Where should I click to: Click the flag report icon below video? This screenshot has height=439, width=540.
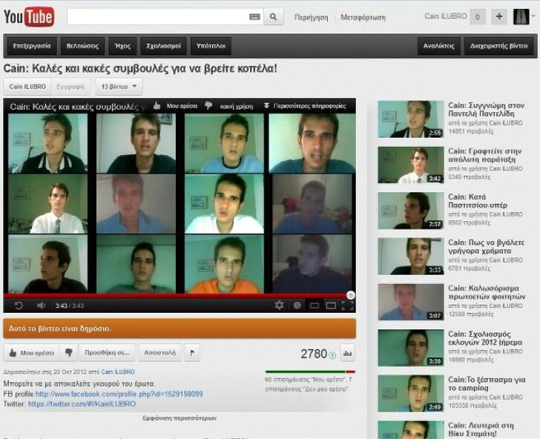192,352
